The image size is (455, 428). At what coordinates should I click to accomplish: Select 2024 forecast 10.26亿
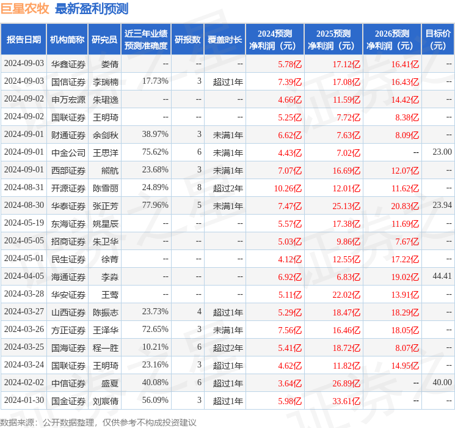[x=288, y=188]
